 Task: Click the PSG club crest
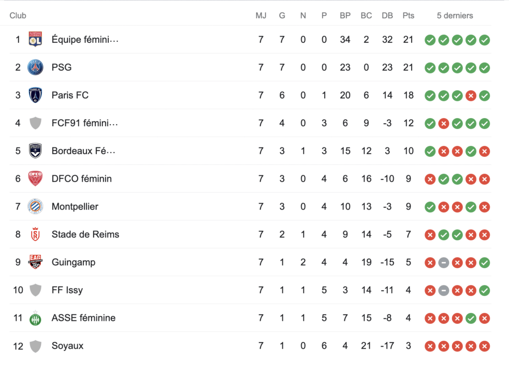pos(35,68)
